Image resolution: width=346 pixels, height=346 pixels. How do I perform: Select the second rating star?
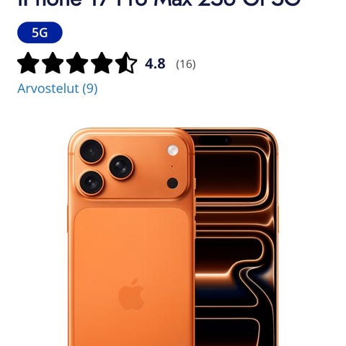[x=53, y=63]
